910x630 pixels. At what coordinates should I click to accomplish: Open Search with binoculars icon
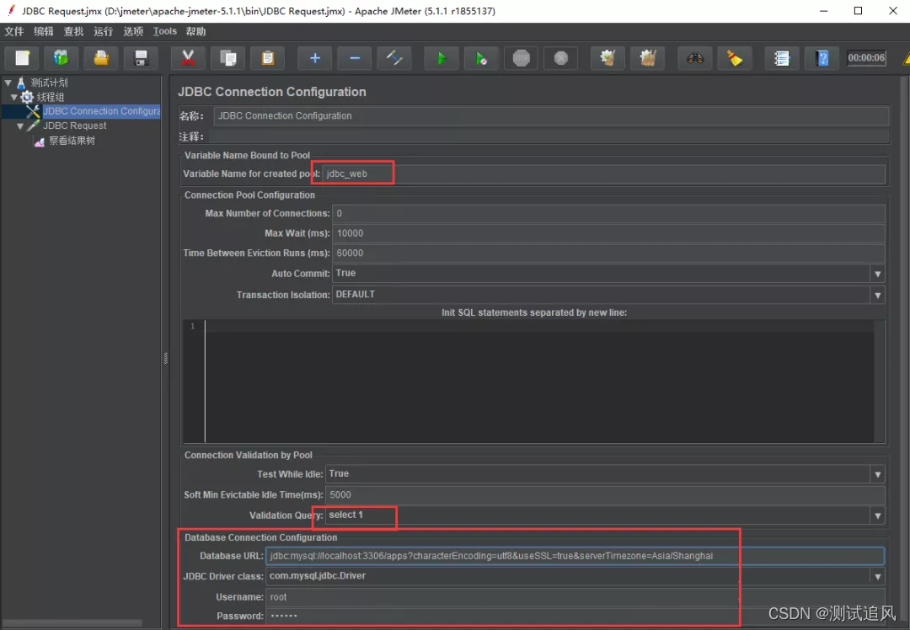pyautogui.click(x=694, y=58)
